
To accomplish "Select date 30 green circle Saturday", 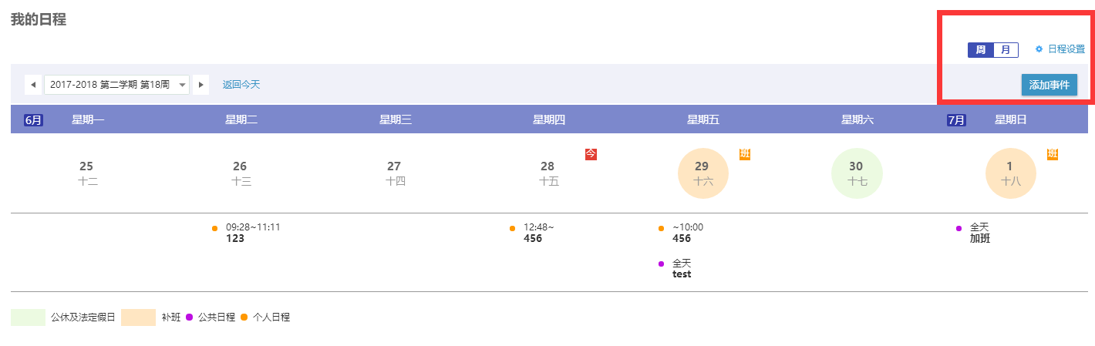I will coord(857,173).
